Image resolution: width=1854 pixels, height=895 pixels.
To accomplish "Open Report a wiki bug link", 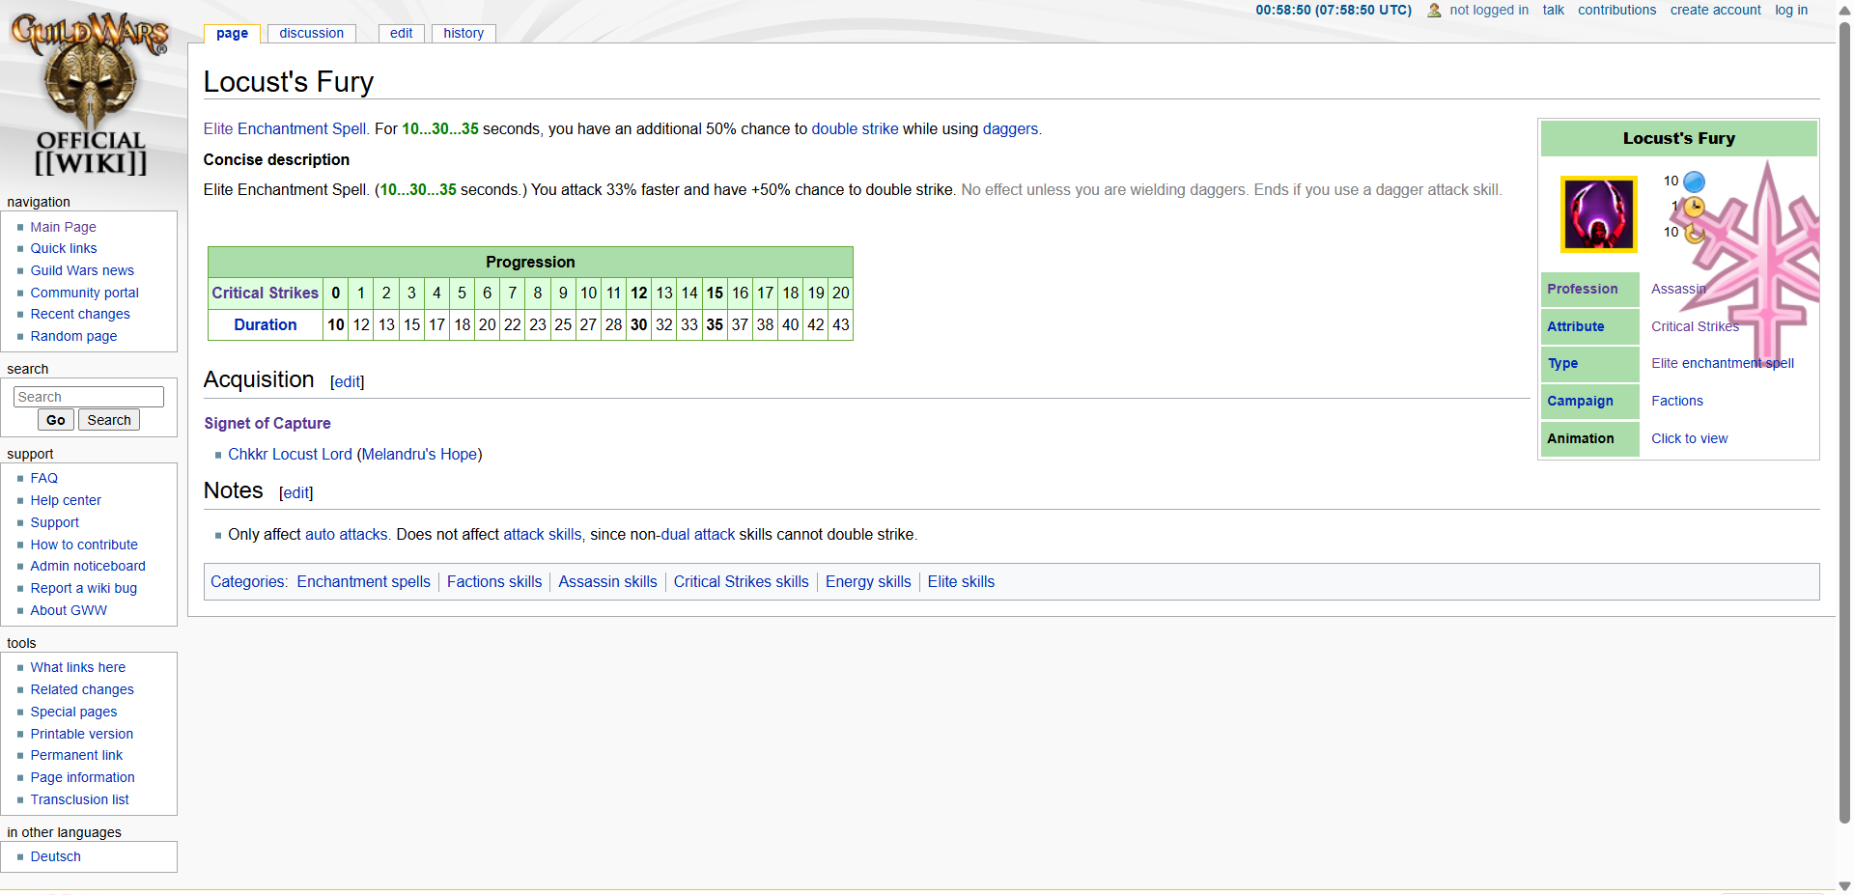I will 84,588.
